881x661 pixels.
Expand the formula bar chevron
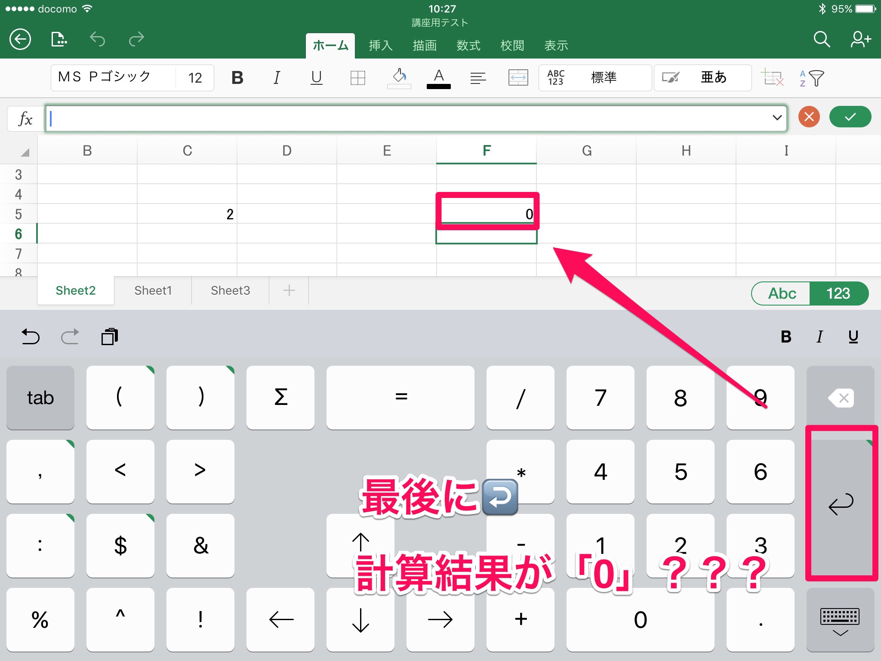[x=776, y=117]
